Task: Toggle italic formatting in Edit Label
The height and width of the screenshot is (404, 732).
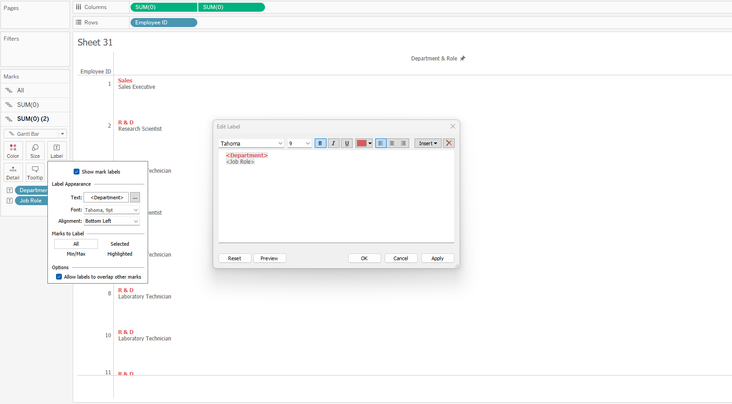Action: pyautogui.click(x=333, y=143)
